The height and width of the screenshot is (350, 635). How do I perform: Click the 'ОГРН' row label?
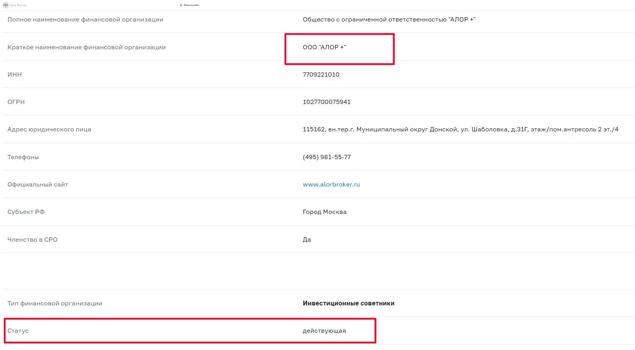coord(16,102)
